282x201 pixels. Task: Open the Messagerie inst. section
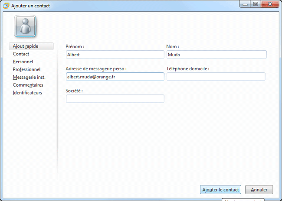point(29,77)
